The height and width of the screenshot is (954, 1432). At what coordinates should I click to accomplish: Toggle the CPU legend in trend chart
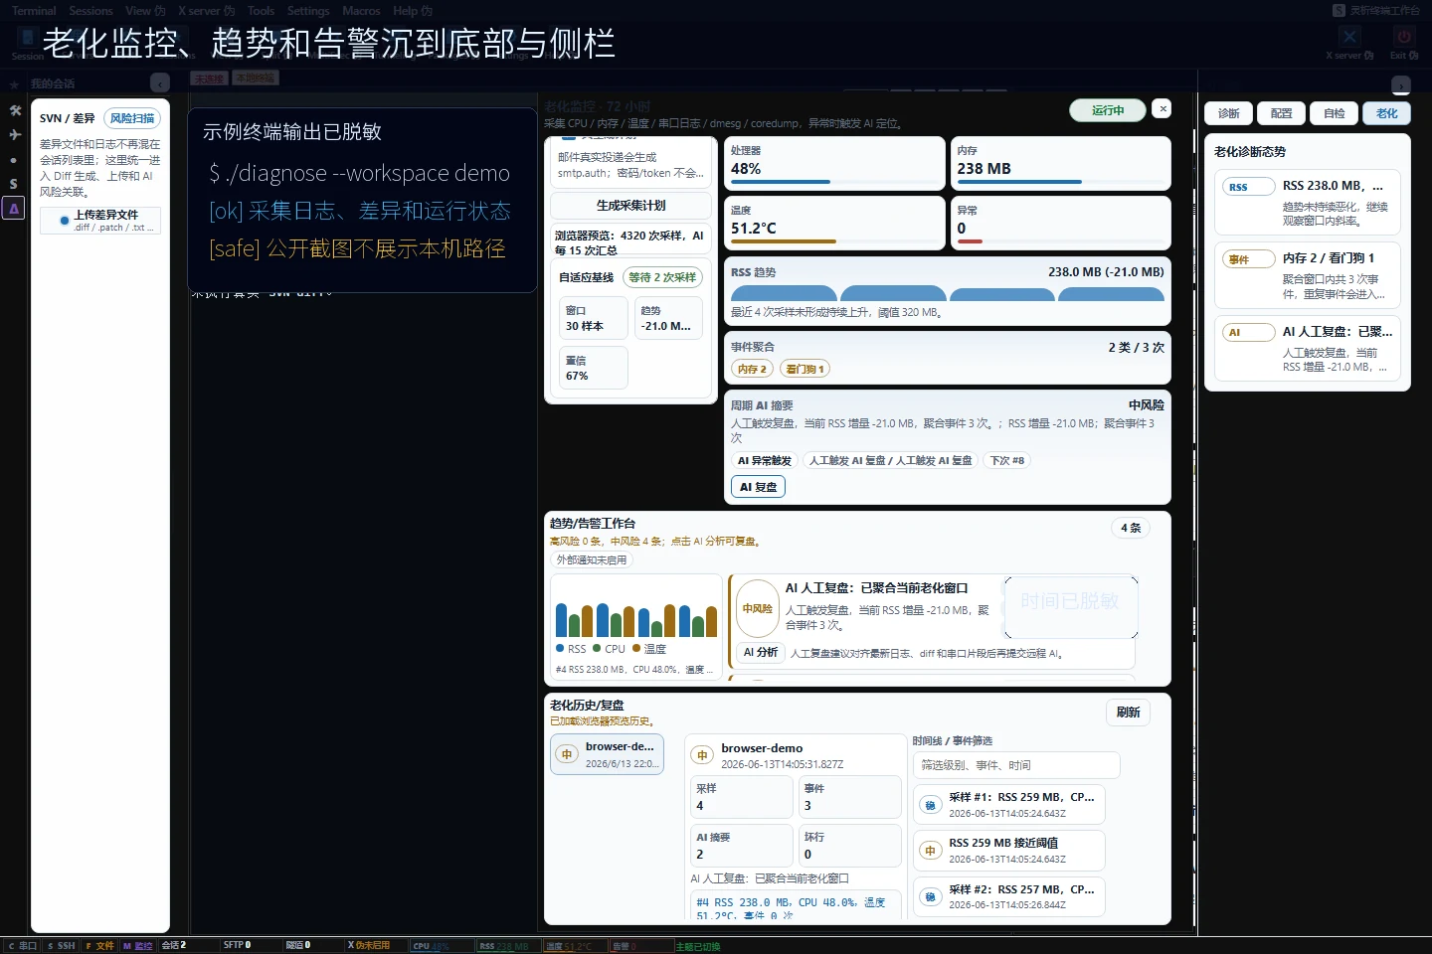click(610, 649)
